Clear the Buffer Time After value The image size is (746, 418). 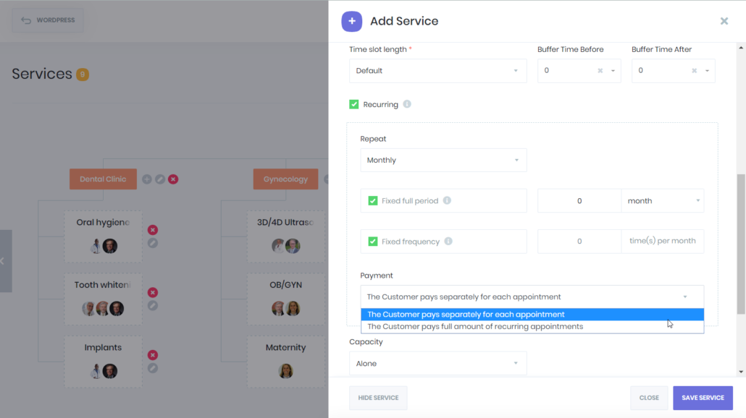(694, 71)
